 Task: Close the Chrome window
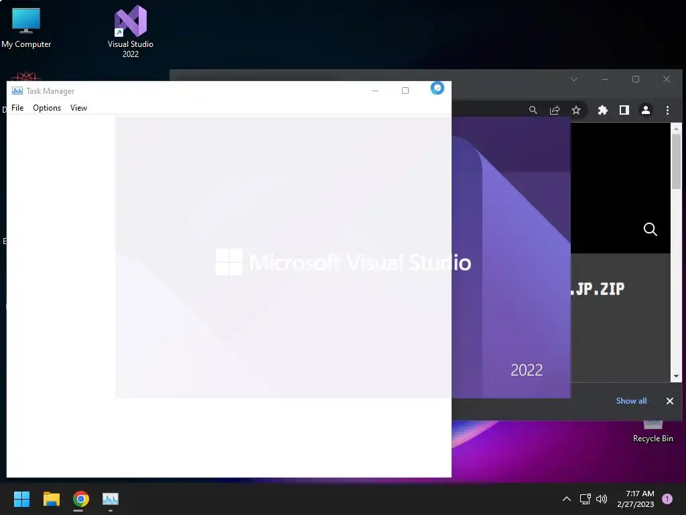pyautogui.click(x=667, y=79)
